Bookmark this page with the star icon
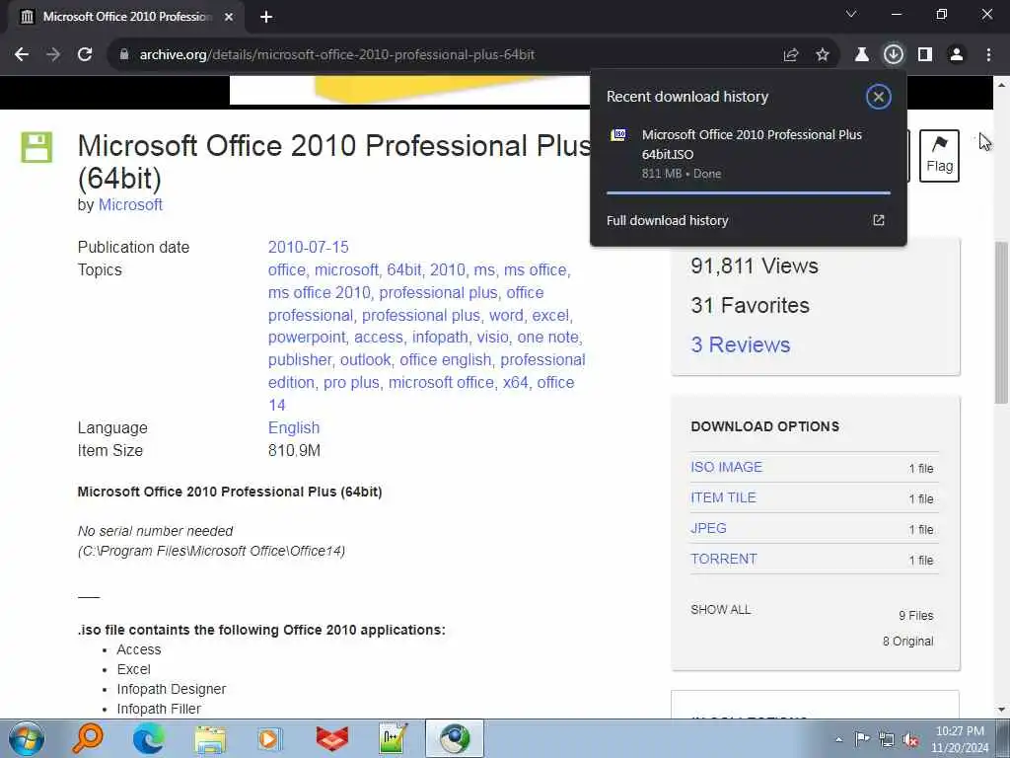This screenshot has height=758, width=1010. pyautogui.click(x=823, y=55)
